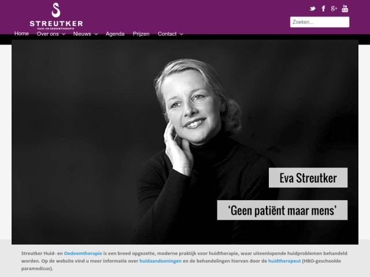Follow the huidtherapeut link
This screenshot has width=370, height=277.
(x=284, y=261)
